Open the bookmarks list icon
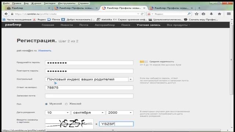 point(203,14)
